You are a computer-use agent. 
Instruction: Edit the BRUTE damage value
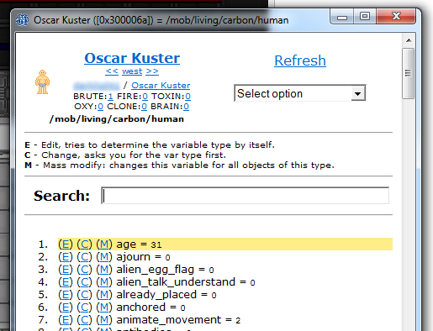click(x=110, y=97)
